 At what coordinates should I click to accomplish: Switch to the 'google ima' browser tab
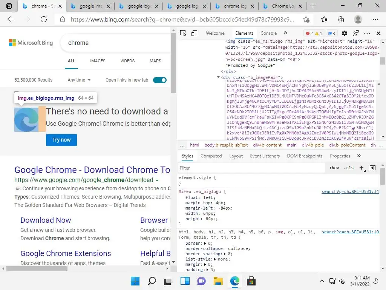pyautogui.click(x=91, y=6)
